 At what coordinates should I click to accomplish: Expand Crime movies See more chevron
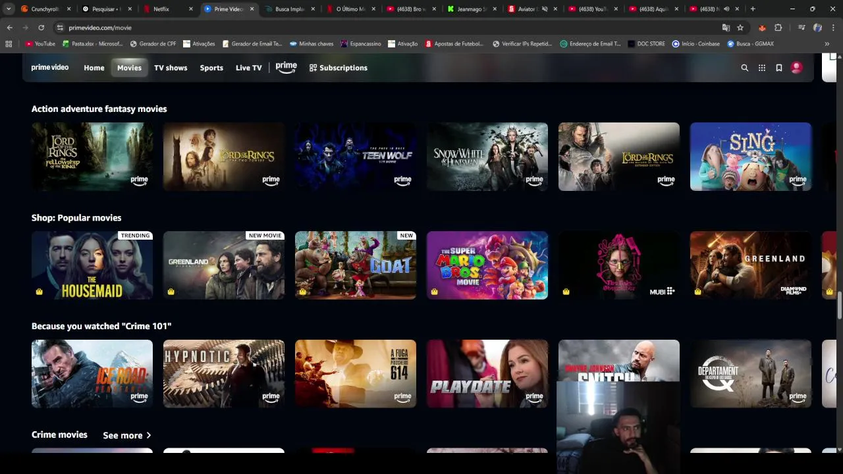click(x=148, y=435)
